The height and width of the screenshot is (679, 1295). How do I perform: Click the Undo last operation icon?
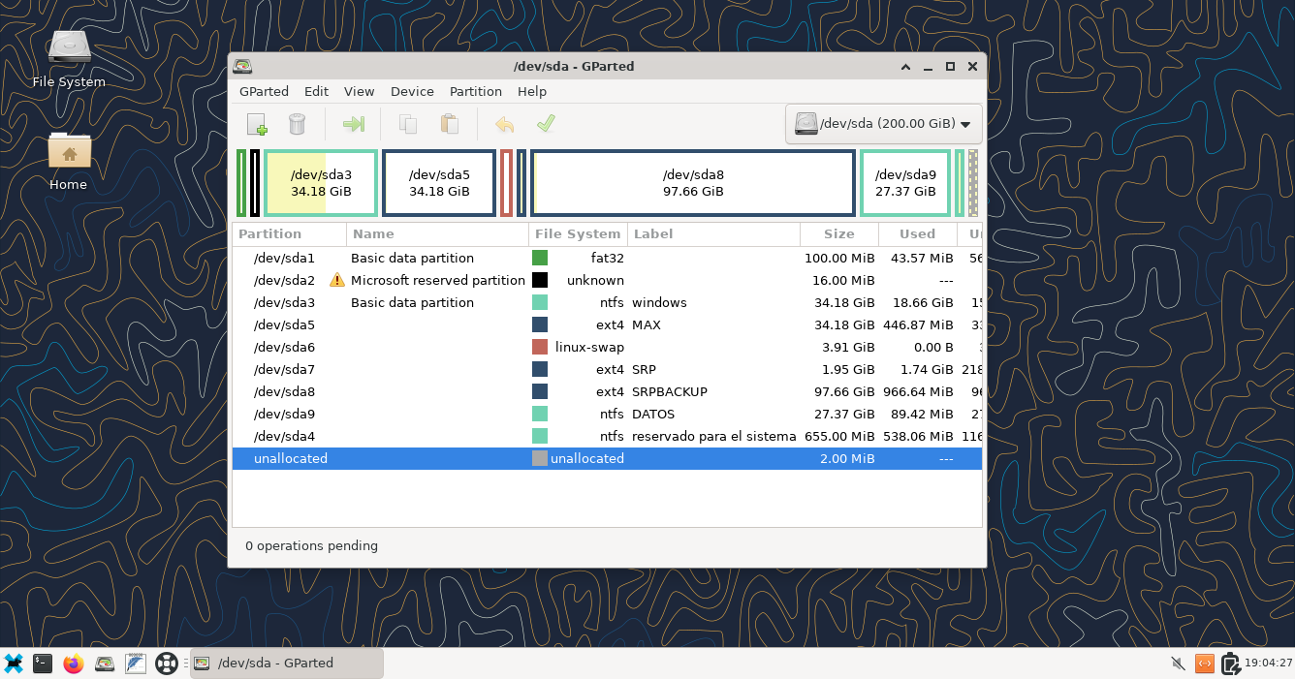click(504, 124)
